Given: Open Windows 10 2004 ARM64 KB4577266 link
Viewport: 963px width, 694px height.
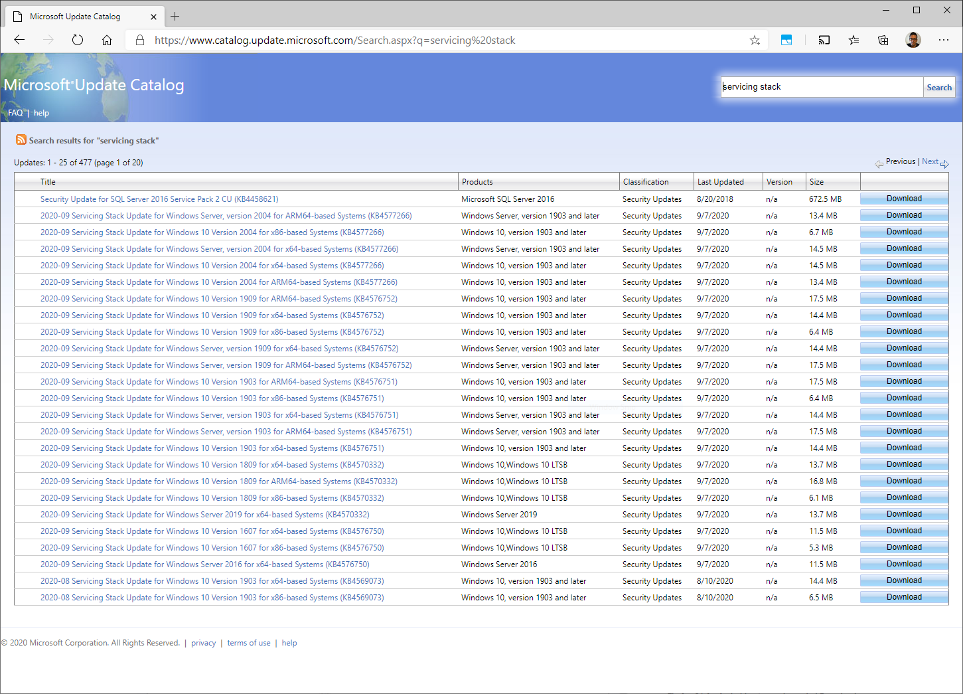Looking at the screenshot, I should point(219,282).
